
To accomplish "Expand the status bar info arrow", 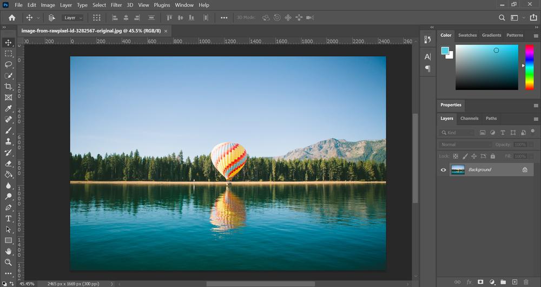I will pos(111,284).
